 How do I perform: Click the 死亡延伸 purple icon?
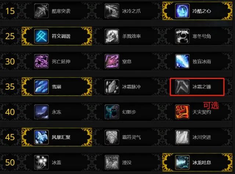coord(41,61)
